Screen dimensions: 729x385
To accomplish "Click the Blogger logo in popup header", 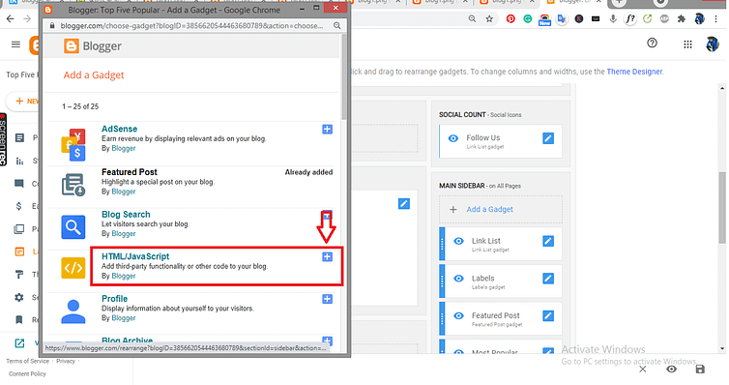I will pyautogui.click(x=93, y=46).
